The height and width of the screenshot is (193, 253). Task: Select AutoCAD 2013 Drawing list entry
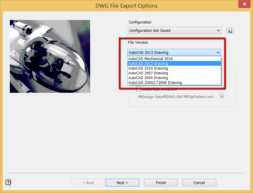click(174, 64)
